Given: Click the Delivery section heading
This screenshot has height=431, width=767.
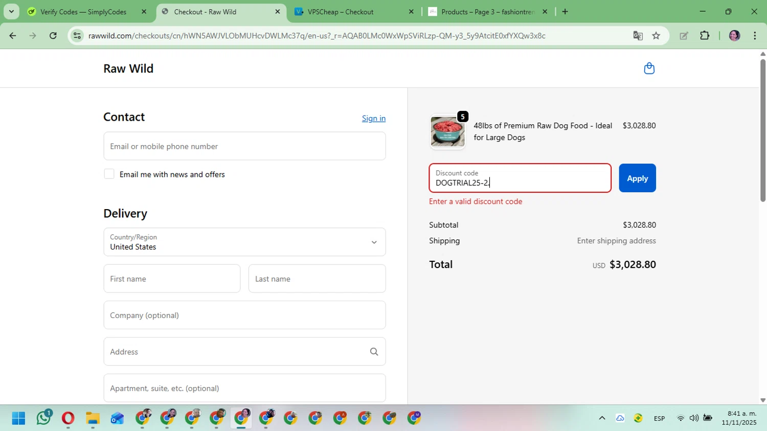Looking at the screenshot, I should coord(125,213).
